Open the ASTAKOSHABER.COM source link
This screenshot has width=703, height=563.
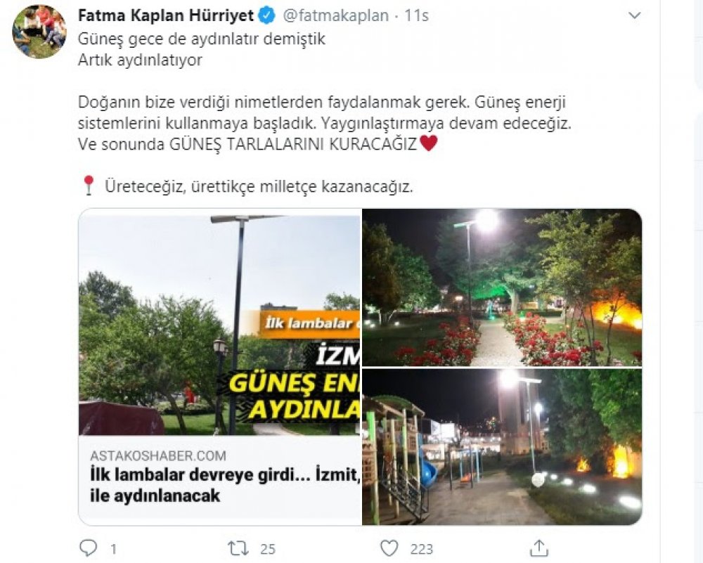tap(157, 456)
